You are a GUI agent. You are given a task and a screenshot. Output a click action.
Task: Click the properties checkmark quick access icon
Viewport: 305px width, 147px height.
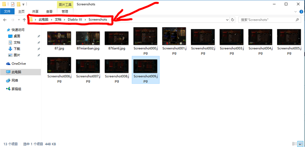(x=13, y=4)
